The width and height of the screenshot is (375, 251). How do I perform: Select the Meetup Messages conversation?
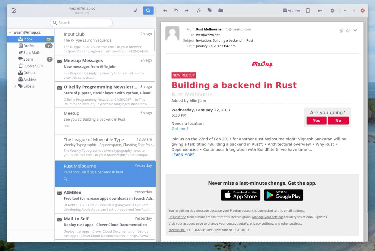click(105, 68)
